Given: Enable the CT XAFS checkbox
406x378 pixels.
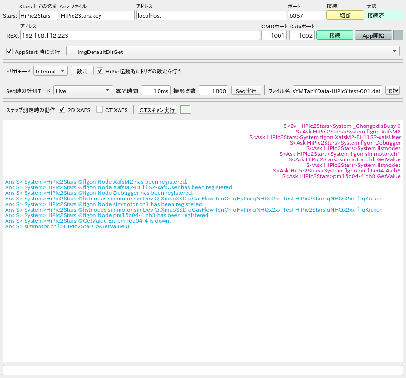Looking at the screenshot, I should (100, 110).
